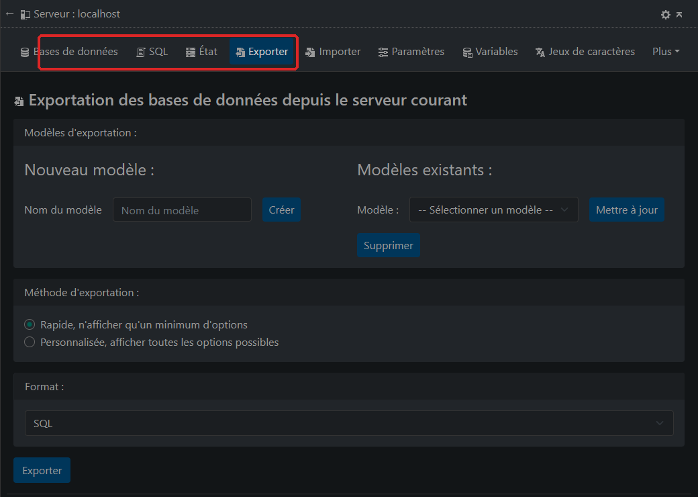Click the Serveur : localhost breadcrumb link
The height and width of the screenshot is (497, 698).
click(x=77, y=14)
